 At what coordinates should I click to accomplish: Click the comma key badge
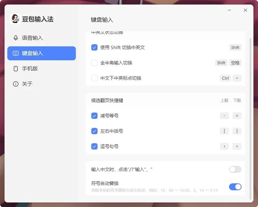tap(224, 146)
